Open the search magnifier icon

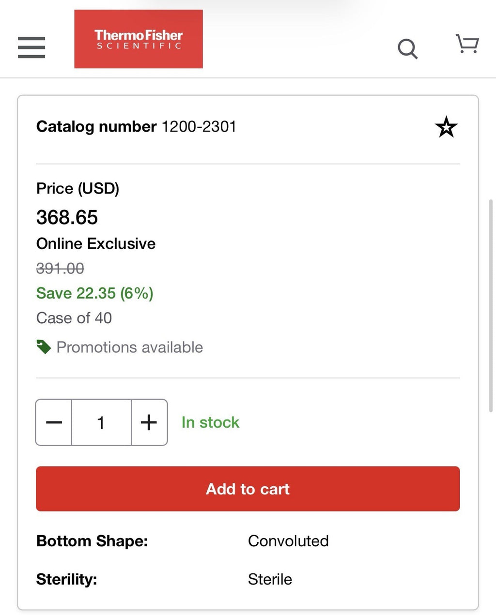point(407,49)
